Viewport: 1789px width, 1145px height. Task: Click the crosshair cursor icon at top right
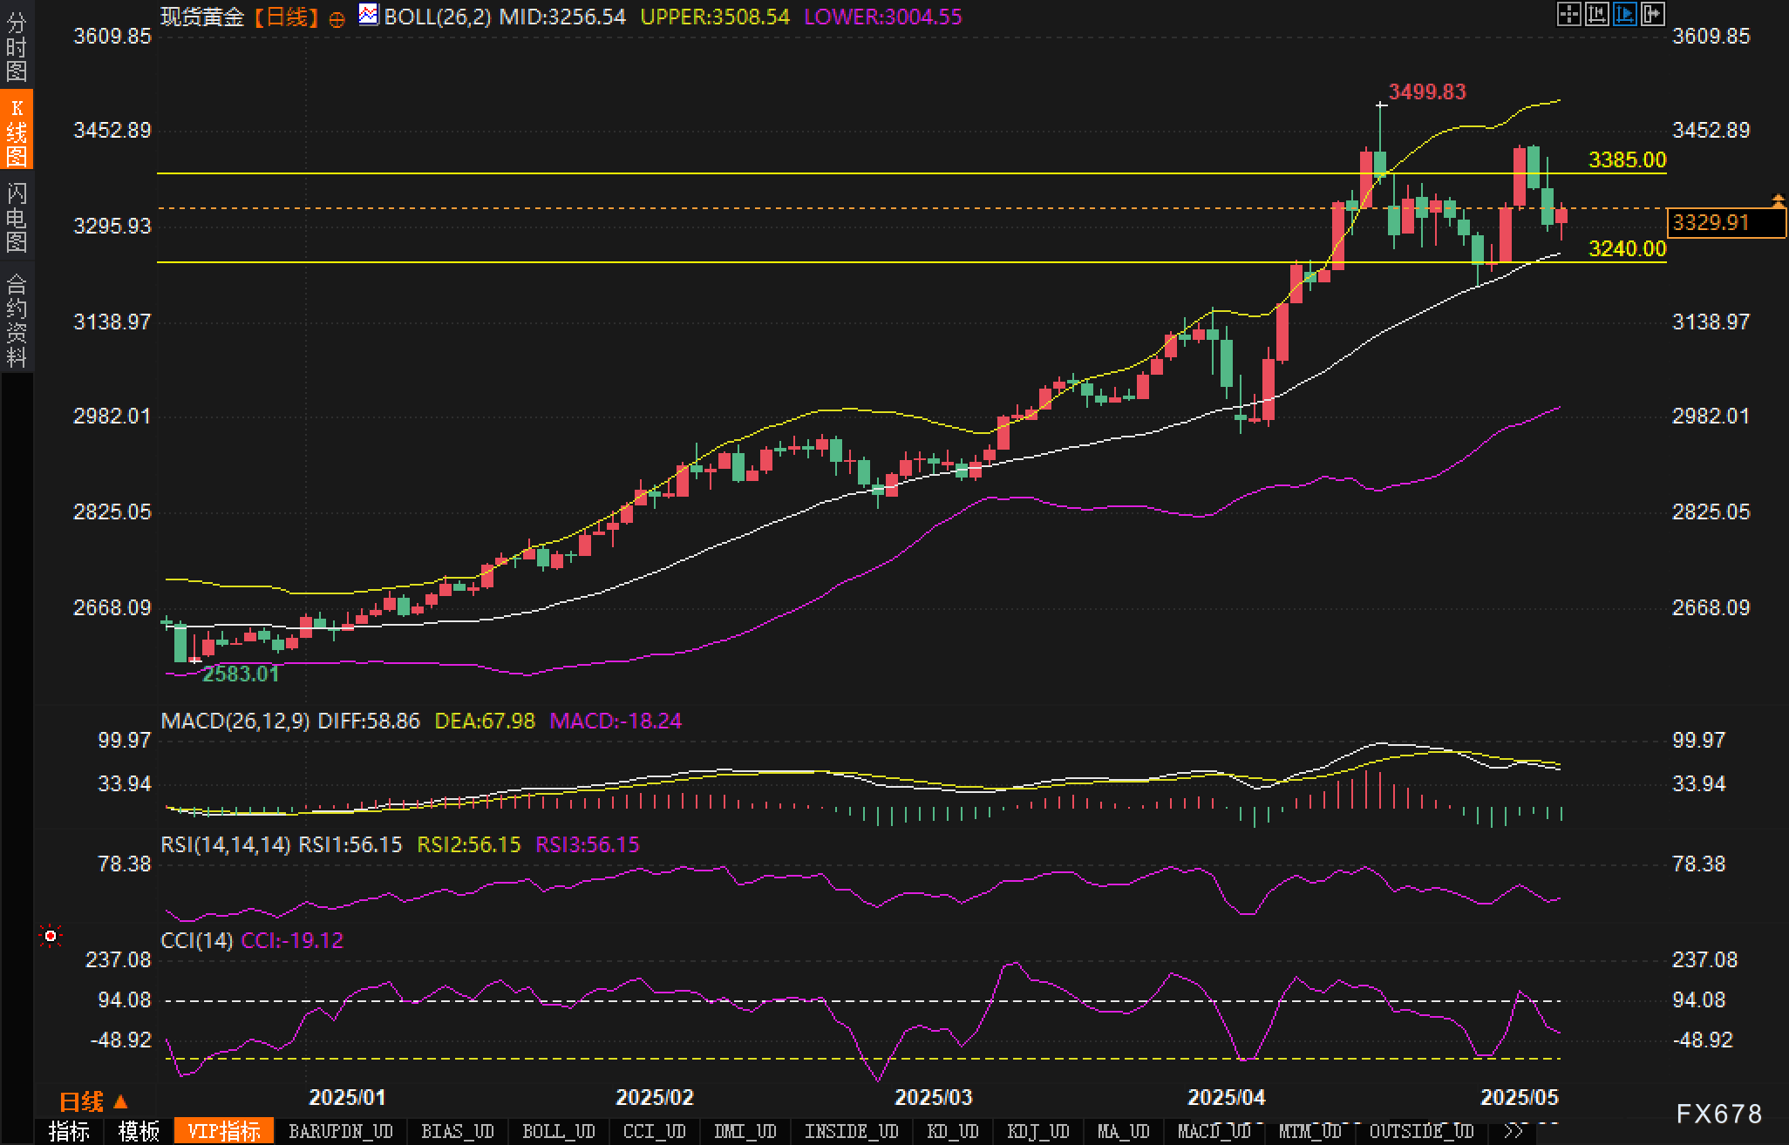(1568, 14)
